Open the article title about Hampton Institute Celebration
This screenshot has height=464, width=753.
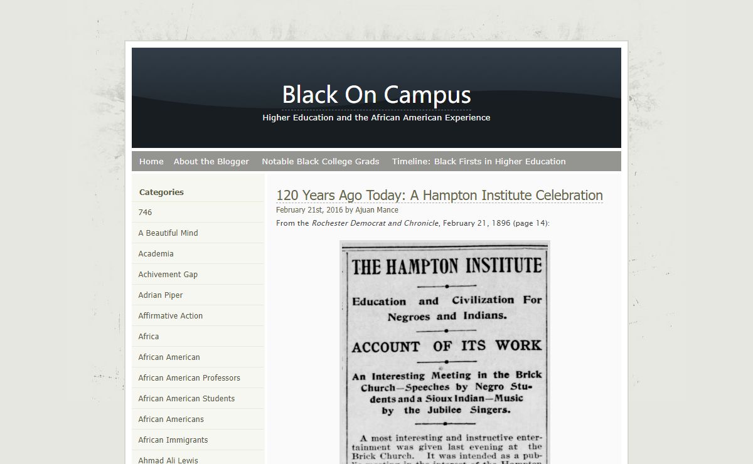tap(439, 195)
